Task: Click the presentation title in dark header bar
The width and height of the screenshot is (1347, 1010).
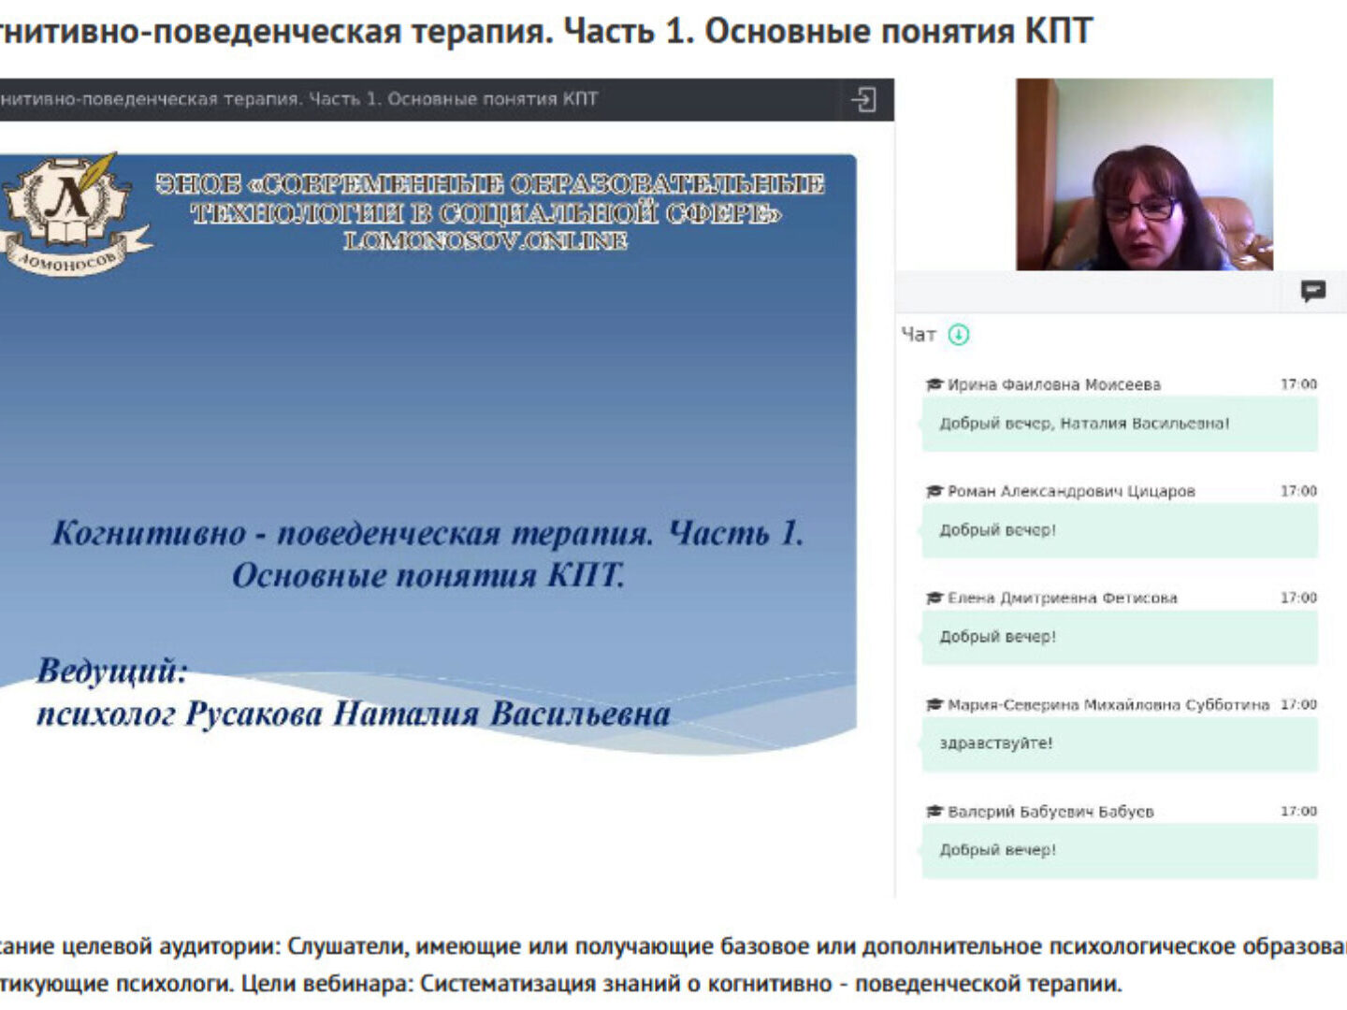Action: [x=299, y=99]
